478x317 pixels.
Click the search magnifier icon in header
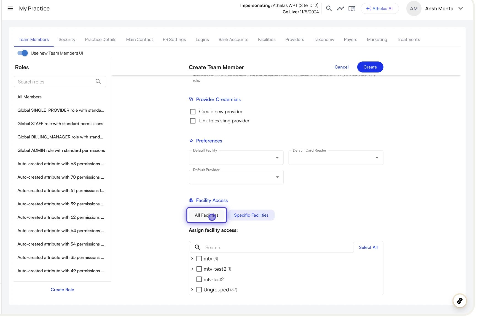point(329,9)
